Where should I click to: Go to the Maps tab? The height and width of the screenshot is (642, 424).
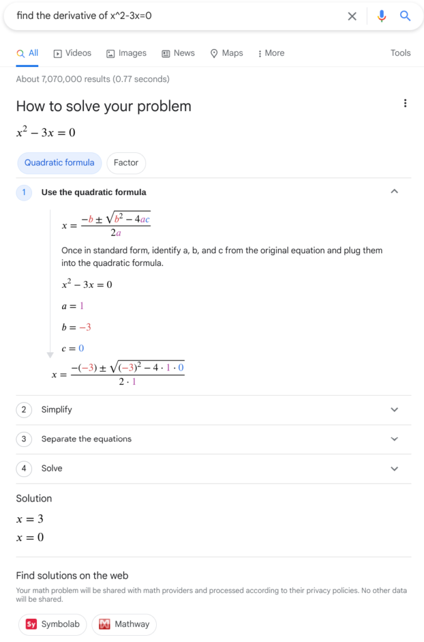226,53
